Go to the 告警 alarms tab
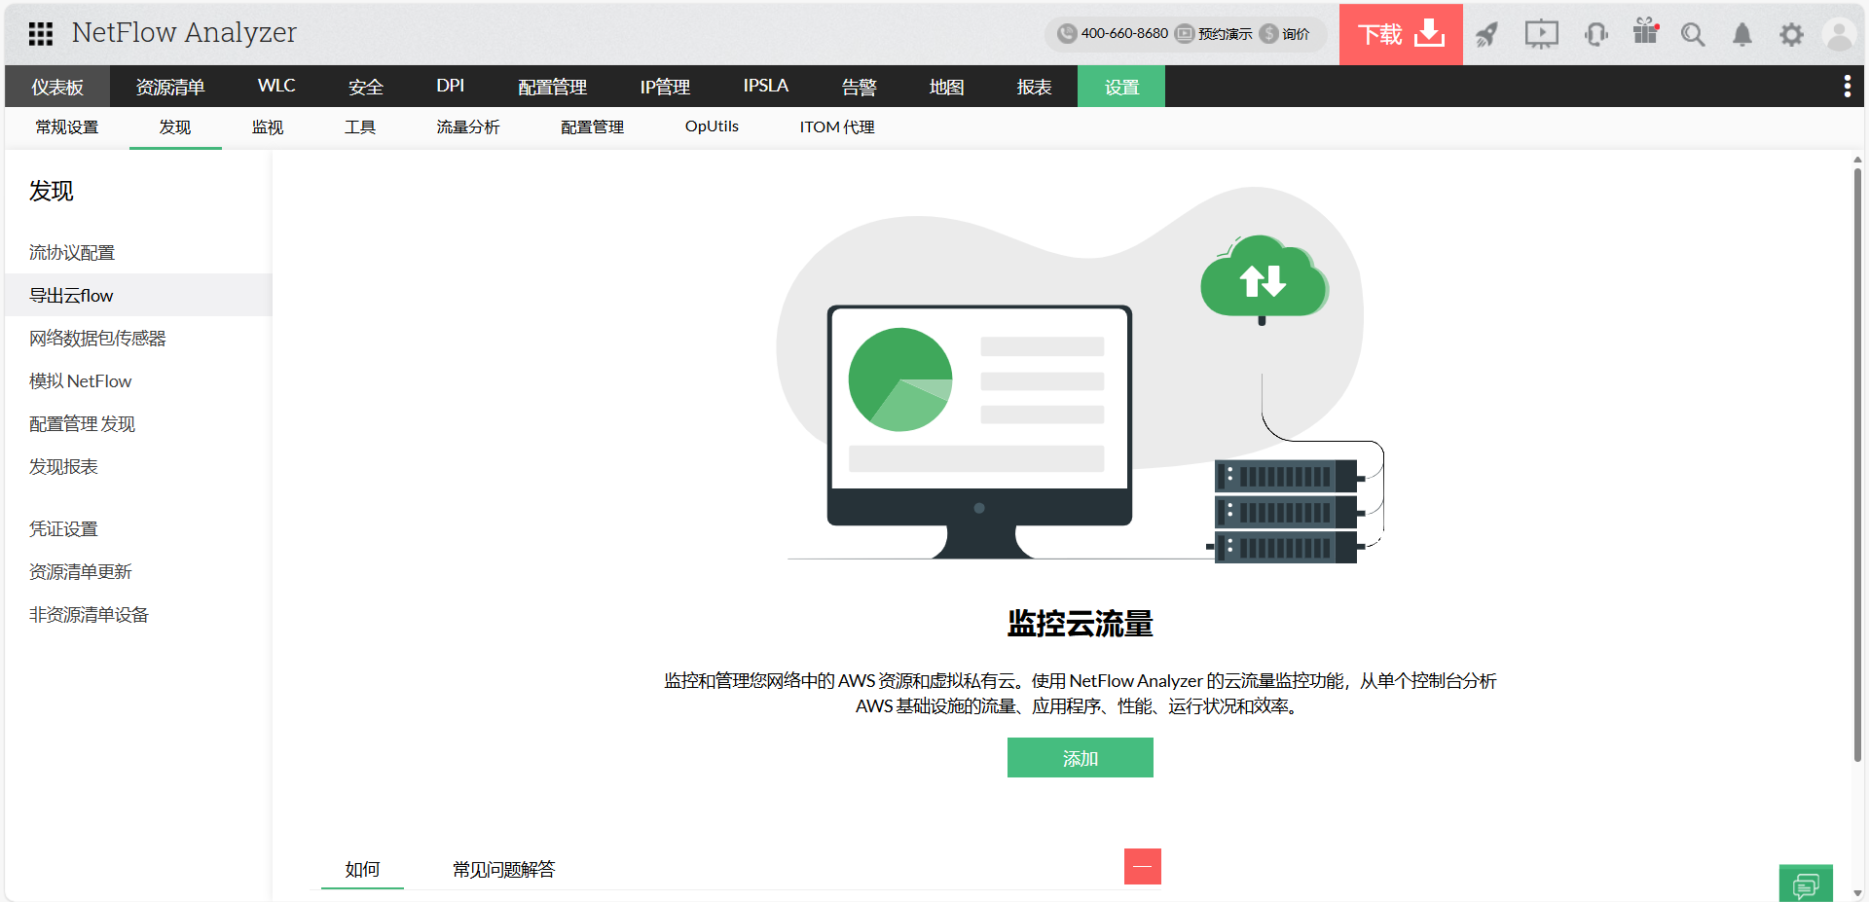 click(x=860, y=87)
